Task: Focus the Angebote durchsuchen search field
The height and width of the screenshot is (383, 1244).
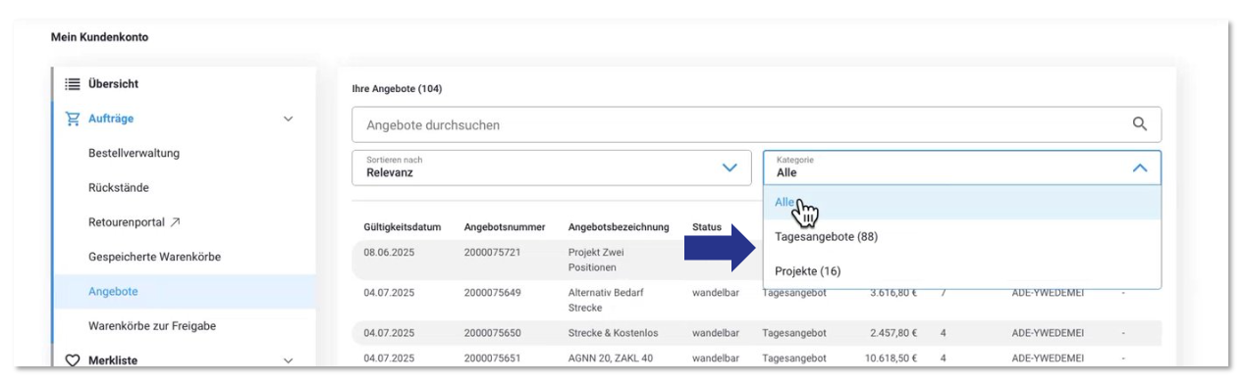Action: tap(756, 124)
